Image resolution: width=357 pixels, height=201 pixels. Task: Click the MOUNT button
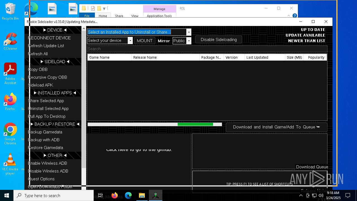click(x=144, y=40)
